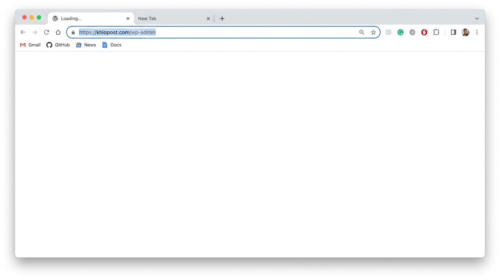Screen dimensions: 500x279
Task: Open the Grammarly extension
Action: [400, 32]
